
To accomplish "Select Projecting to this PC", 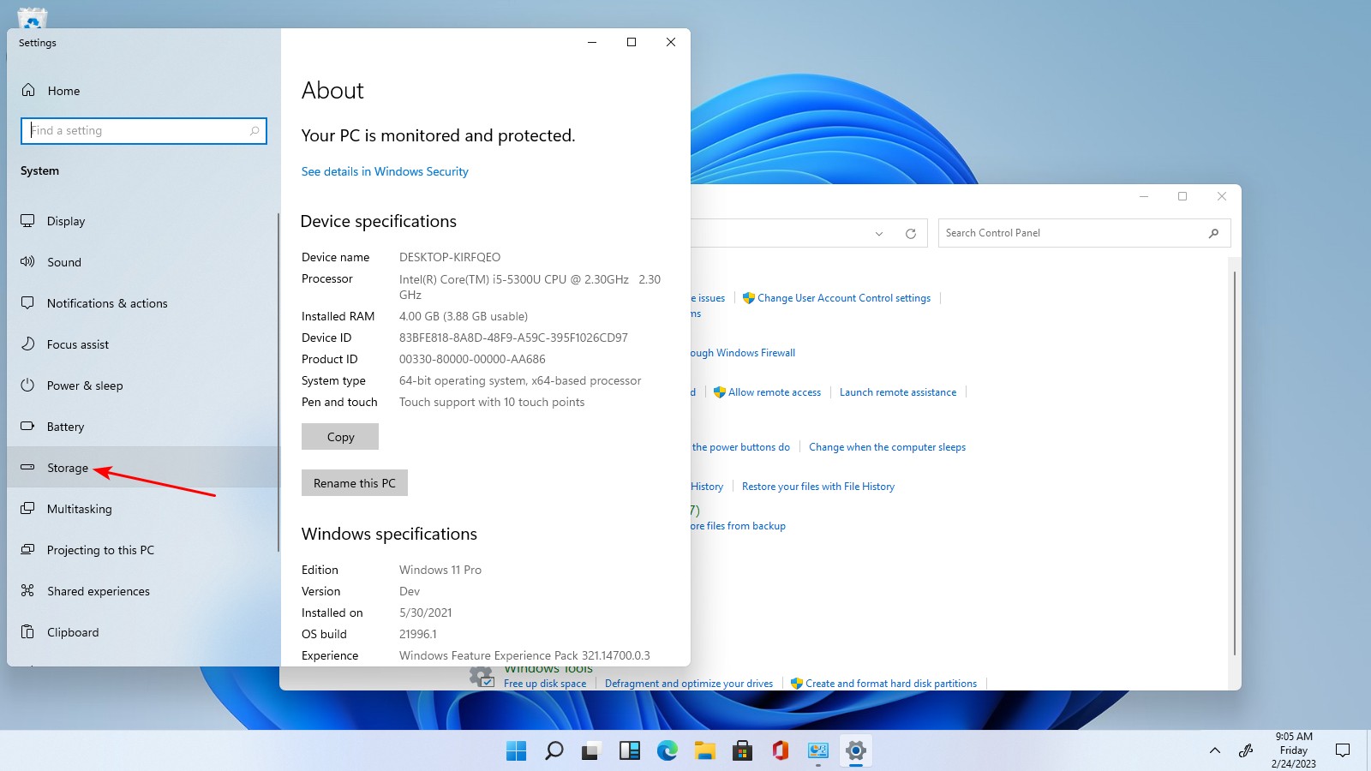I will (x=142, y=550).
